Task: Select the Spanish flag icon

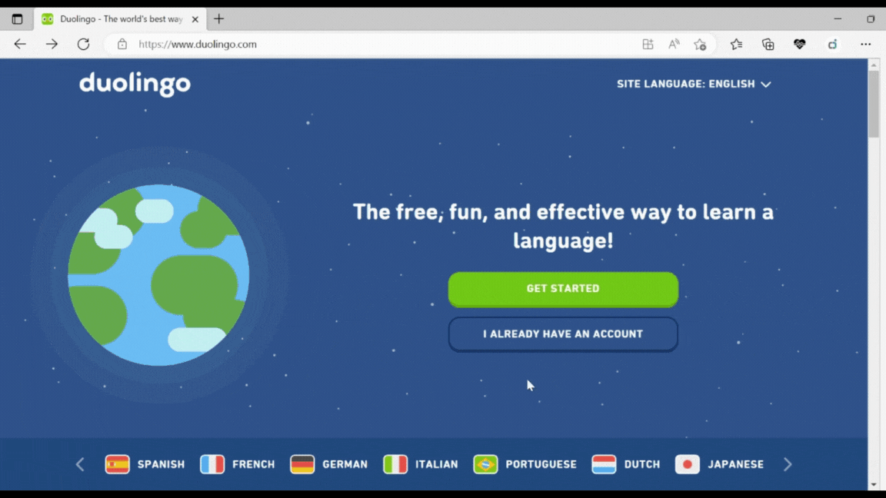Action: 117,464
